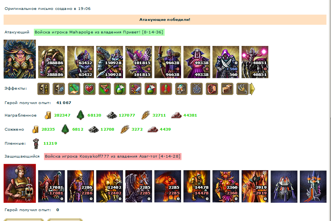Open the spider web amulet effect
The width and height of the screenshot is (331, 221).
point(197,89)
